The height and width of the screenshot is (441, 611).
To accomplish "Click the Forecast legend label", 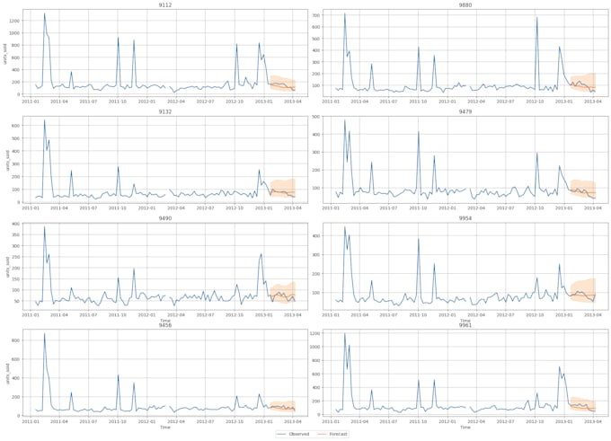I will click(x=338, y=434).
